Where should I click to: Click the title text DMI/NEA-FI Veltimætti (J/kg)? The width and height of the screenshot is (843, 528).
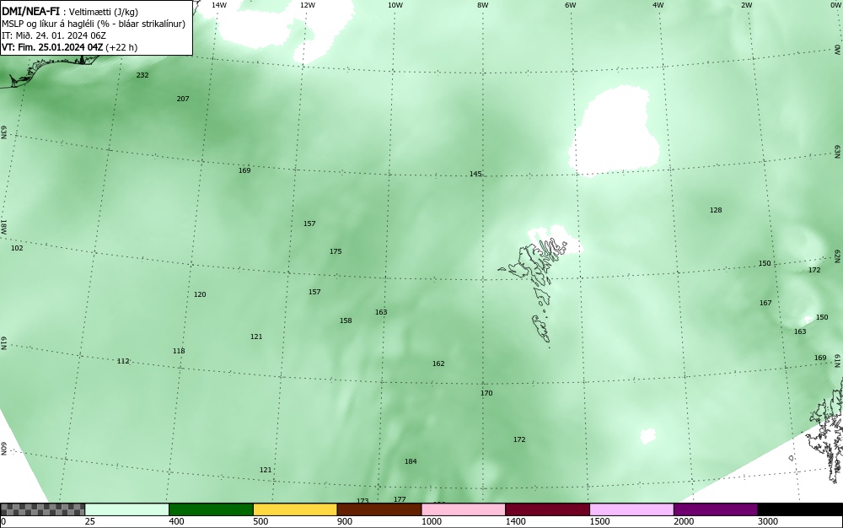(x=70, y=12)
